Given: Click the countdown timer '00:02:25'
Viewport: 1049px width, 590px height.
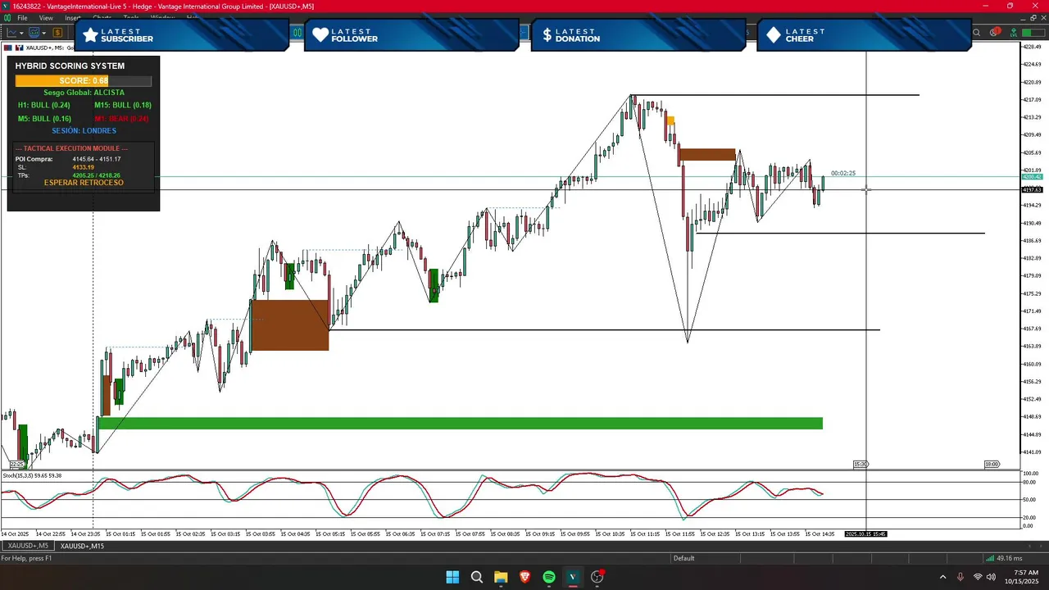Looking at the screenshot, I should coord(842,174).
